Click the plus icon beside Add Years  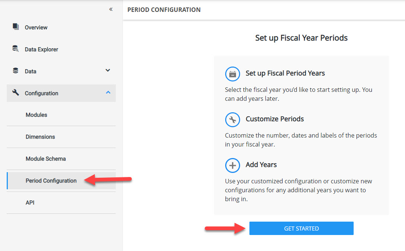pyautogui.click(x=233, y=165)
